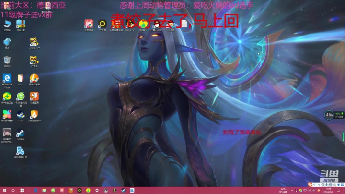345x194 pixels.
Task: Open Sogou S icon in system tray
Action: (x=319, y=191)
